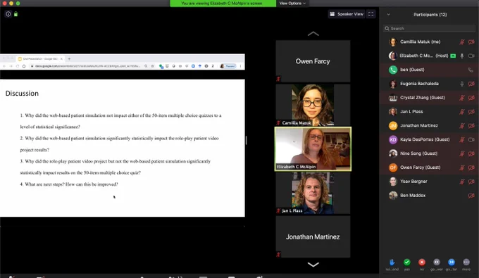Show next video thumbnails with down arrow
This screenshot has width=479, height=278.
(313, 264)
